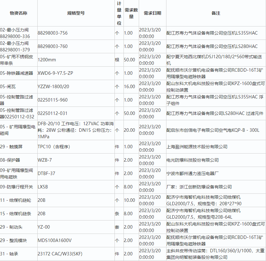Select the cell 05-矿用不锈钢皮带串条
This screenshot has width=266, height=261.
[18, 60]
